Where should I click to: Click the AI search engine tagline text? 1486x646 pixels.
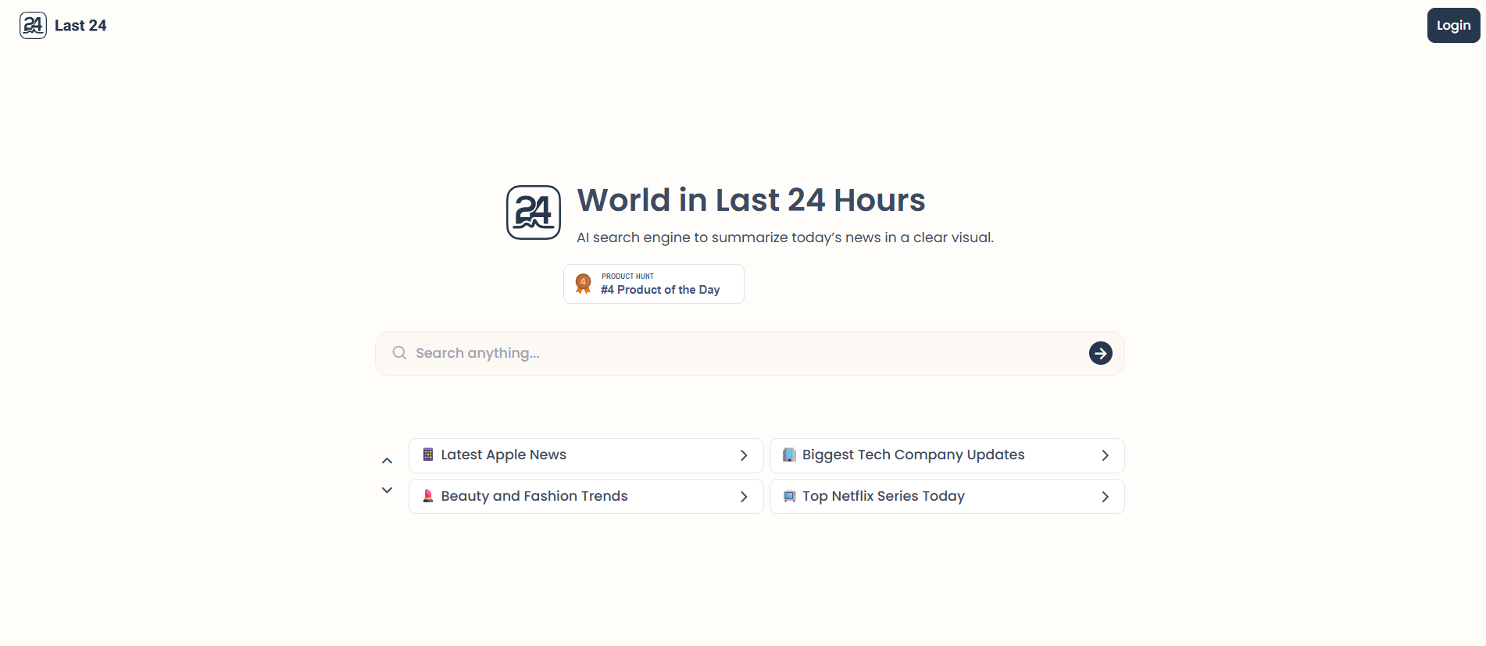click(x=785, y=237)
